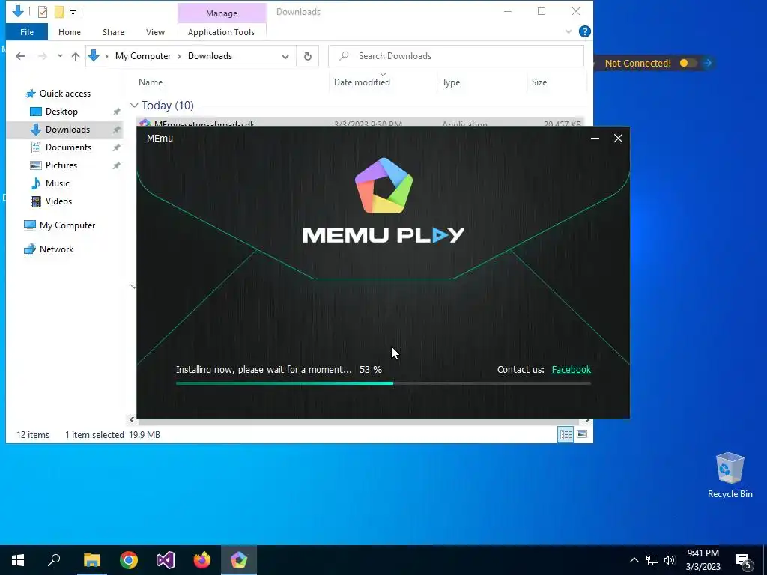Click the Search Downloads field

click(x=456, y=56)
